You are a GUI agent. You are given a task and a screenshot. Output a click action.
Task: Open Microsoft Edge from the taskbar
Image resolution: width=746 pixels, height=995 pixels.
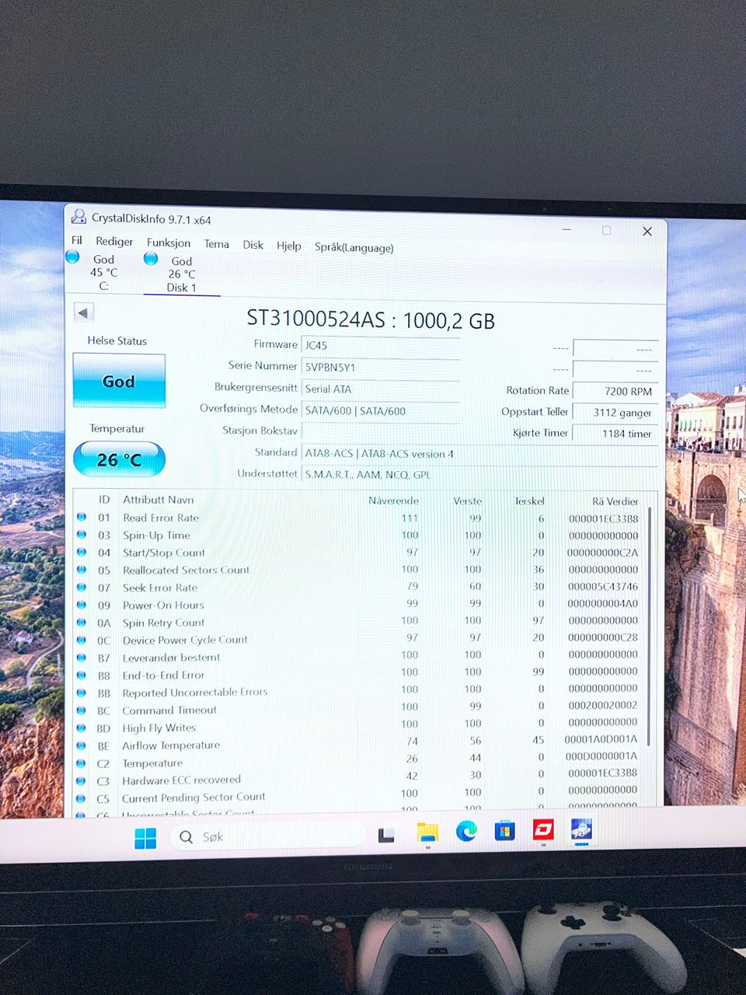tap(466, 831)
